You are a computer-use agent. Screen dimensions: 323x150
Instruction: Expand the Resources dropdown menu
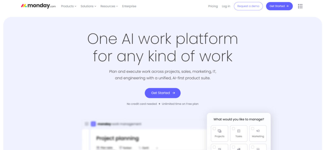click(x=109, y=6)
